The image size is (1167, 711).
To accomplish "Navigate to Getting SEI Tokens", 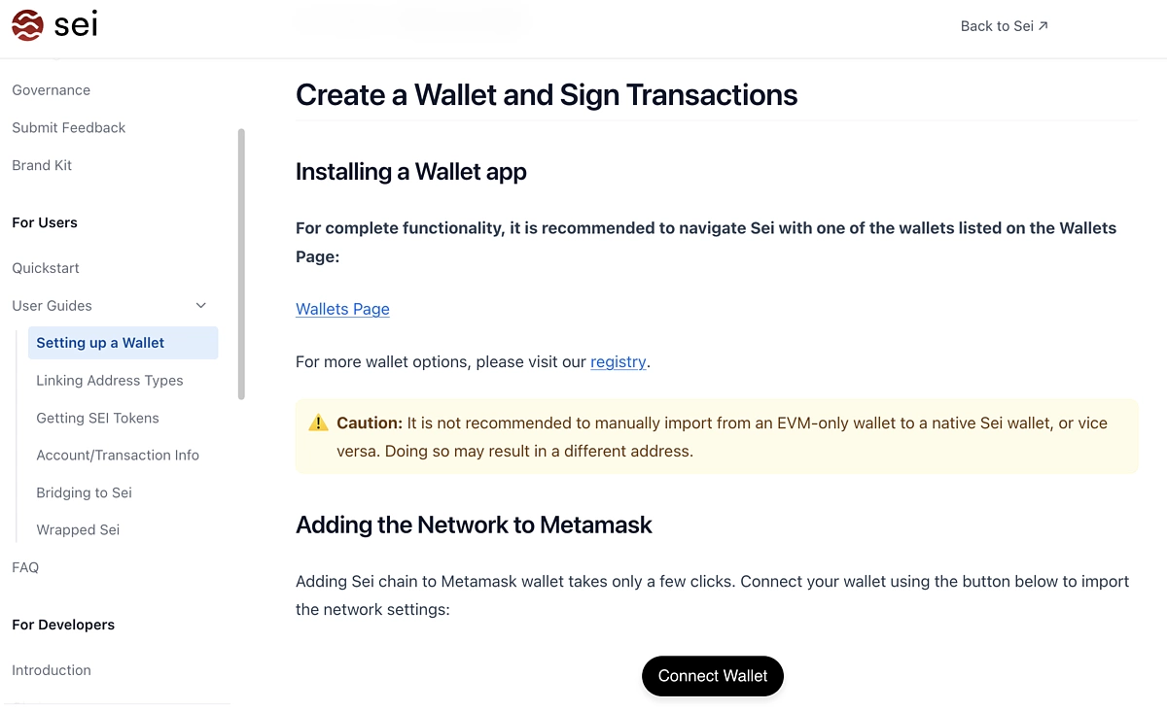I will (x=97, y=418).
